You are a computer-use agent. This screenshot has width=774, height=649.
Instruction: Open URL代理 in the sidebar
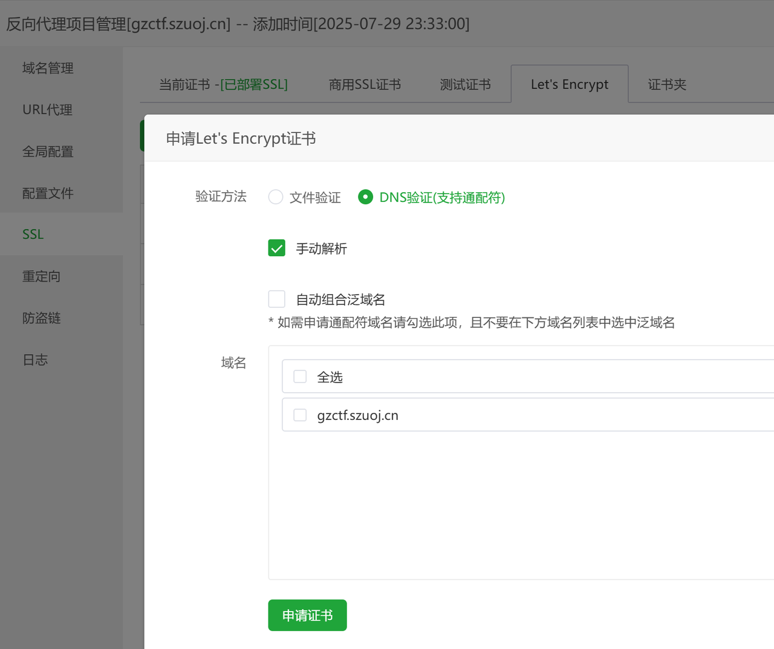click(x=47, y=110)
